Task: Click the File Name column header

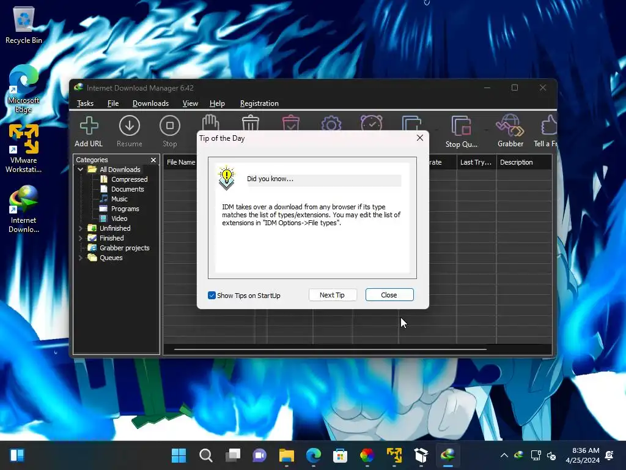Action: [181, 162]
